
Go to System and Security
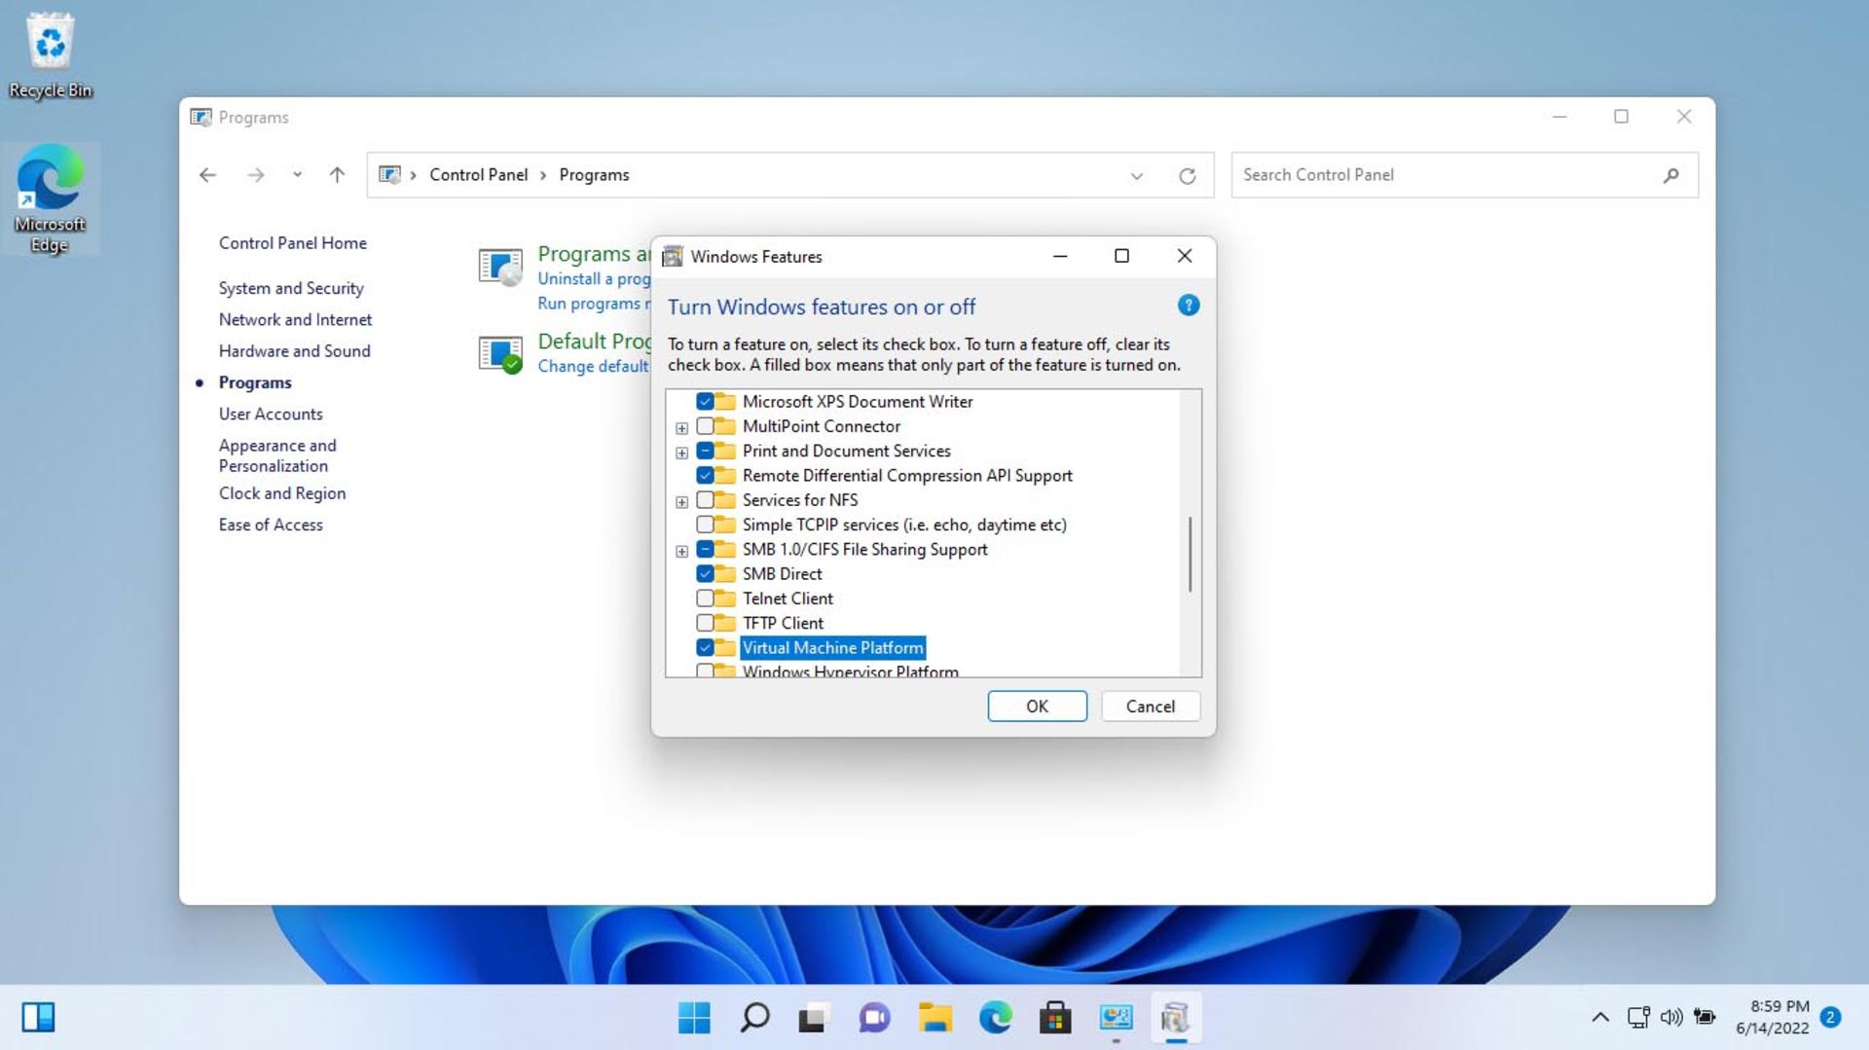tap(291, 288)
